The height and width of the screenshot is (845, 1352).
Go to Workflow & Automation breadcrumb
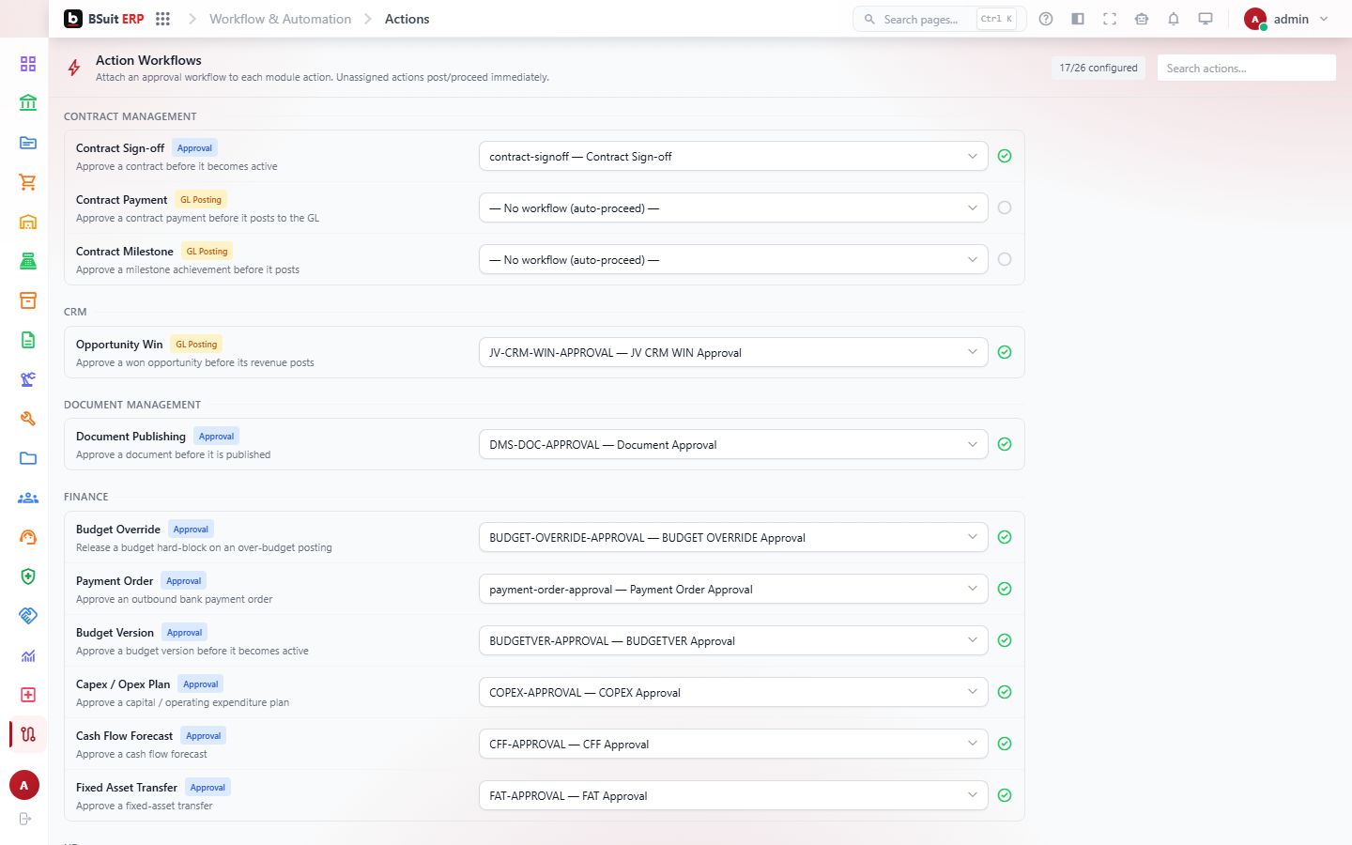(x=280, y=19)
